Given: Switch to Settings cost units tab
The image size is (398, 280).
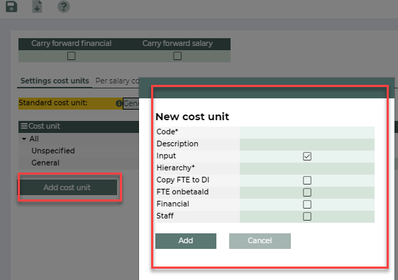Looking at the screenshot, I should [55, 81].
